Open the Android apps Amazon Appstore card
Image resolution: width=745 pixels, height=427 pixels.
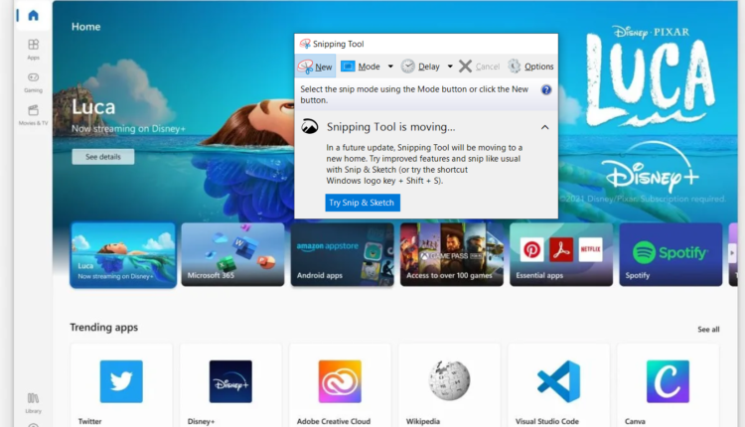click(x=342, y=254)
